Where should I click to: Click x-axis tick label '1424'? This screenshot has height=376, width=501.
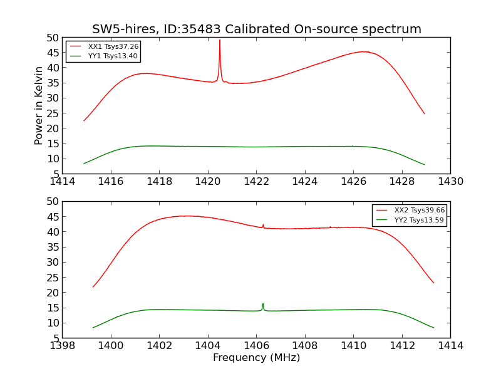tap(305, 182)
